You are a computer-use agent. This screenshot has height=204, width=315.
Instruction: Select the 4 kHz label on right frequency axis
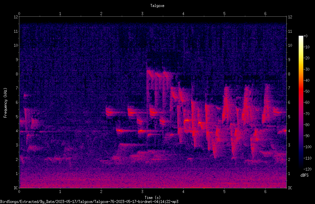pyautogui.click(x=289, y=131)
